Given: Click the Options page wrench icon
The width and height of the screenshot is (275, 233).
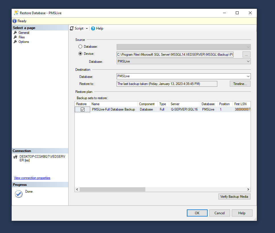Looking at the screenshot, I should point(15,42).
